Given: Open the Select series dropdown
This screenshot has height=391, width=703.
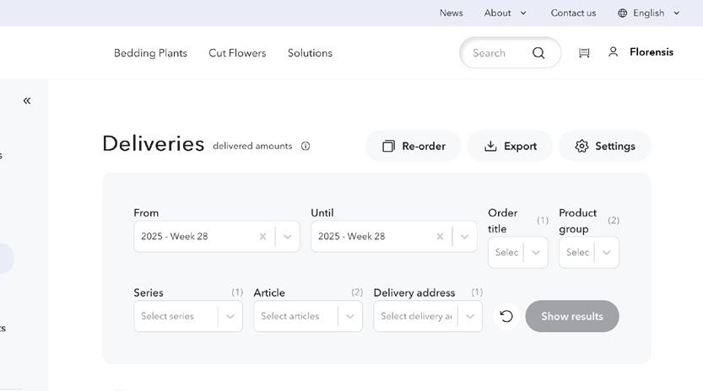Looking at the screenshot, I should (x=230, y=317).
